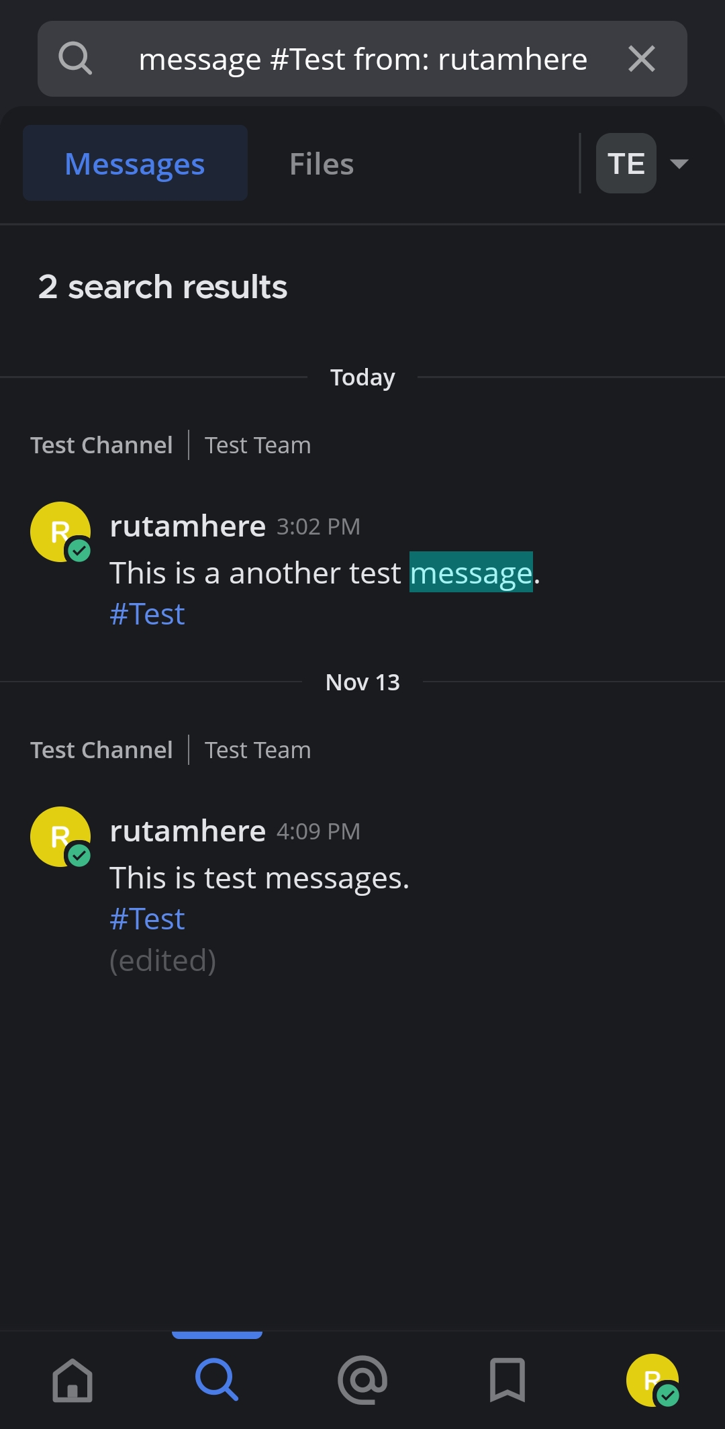Select the Messages tab
725x1429 pixels.
[135, 163]
